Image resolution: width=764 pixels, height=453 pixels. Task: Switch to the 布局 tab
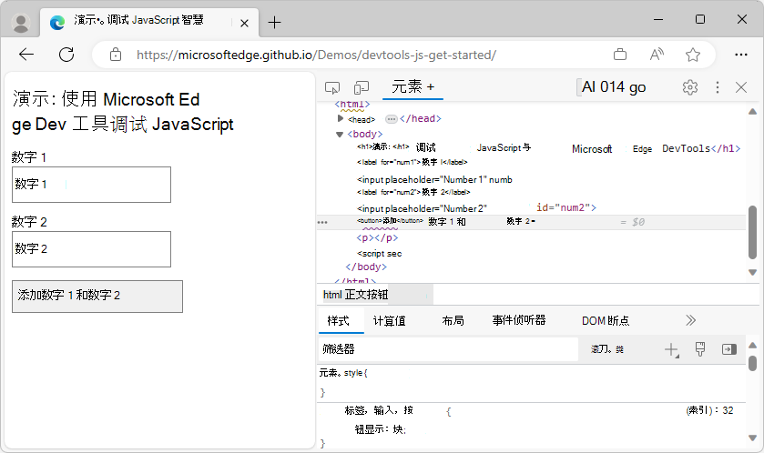click(x=453, y=321)
